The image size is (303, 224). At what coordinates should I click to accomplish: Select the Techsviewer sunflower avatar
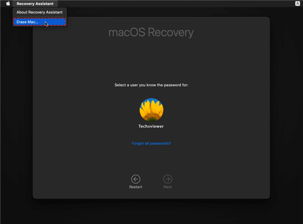[x=151, y=110]
